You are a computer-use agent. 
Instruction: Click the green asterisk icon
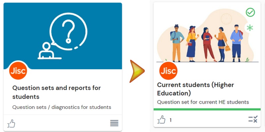tap(250, 28)
